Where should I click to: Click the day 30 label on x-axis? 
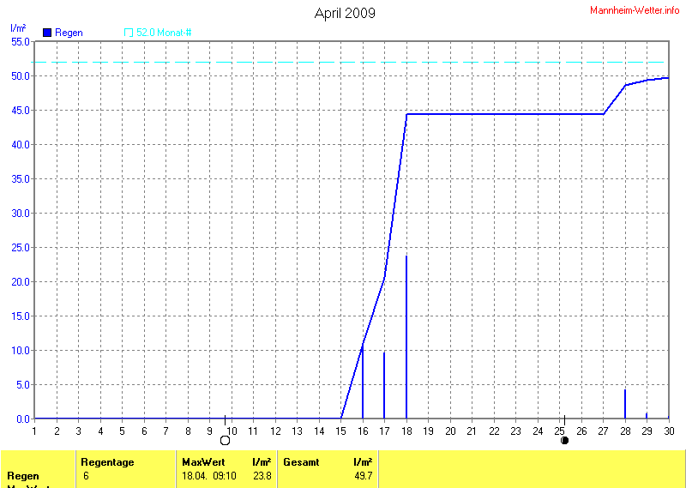pos(668,431)
